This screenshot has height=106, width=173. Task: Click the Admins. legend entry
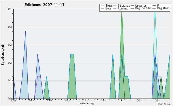tap(121, 8)
